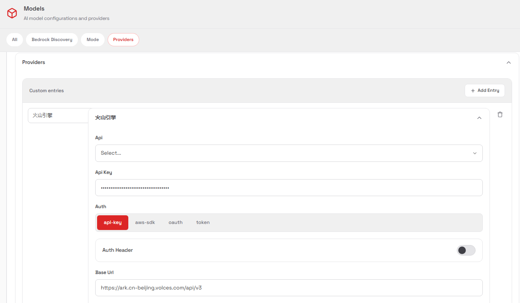
Task: Select api-key auth option
Action: (113, 222)
